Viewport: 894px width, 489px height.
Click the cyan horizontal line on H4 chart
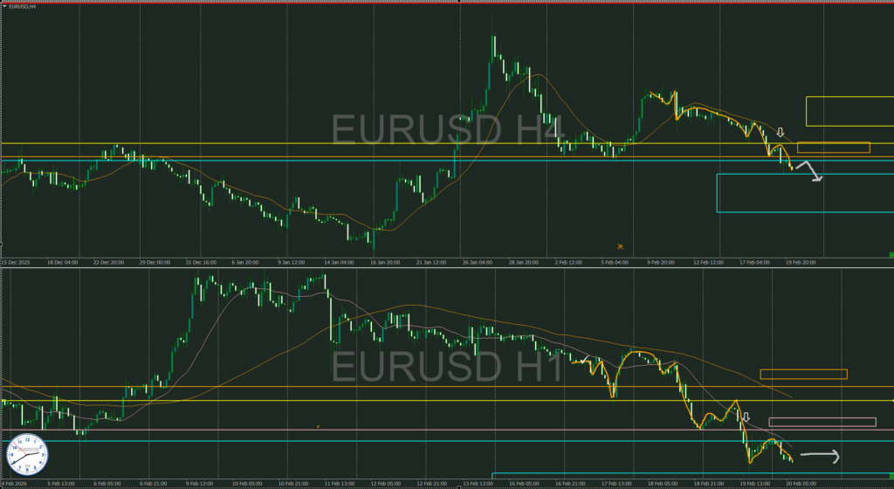coord(349,161)
